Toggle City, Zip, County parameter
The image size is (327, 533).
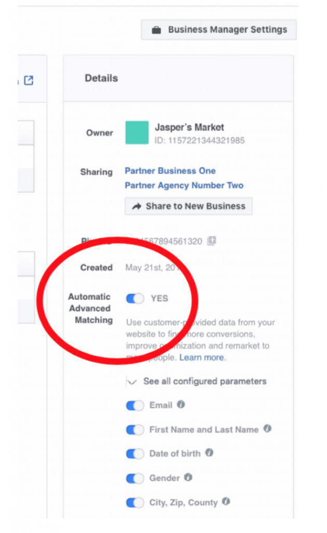click(135, 503)
